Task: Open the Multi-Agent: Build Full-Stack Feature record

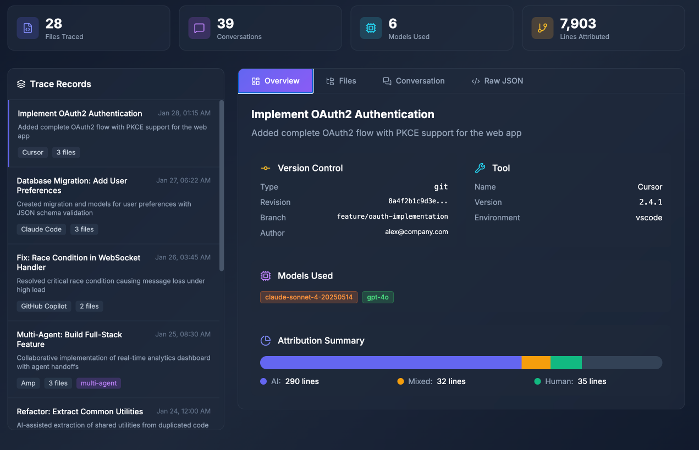Action: click(113, 359)
